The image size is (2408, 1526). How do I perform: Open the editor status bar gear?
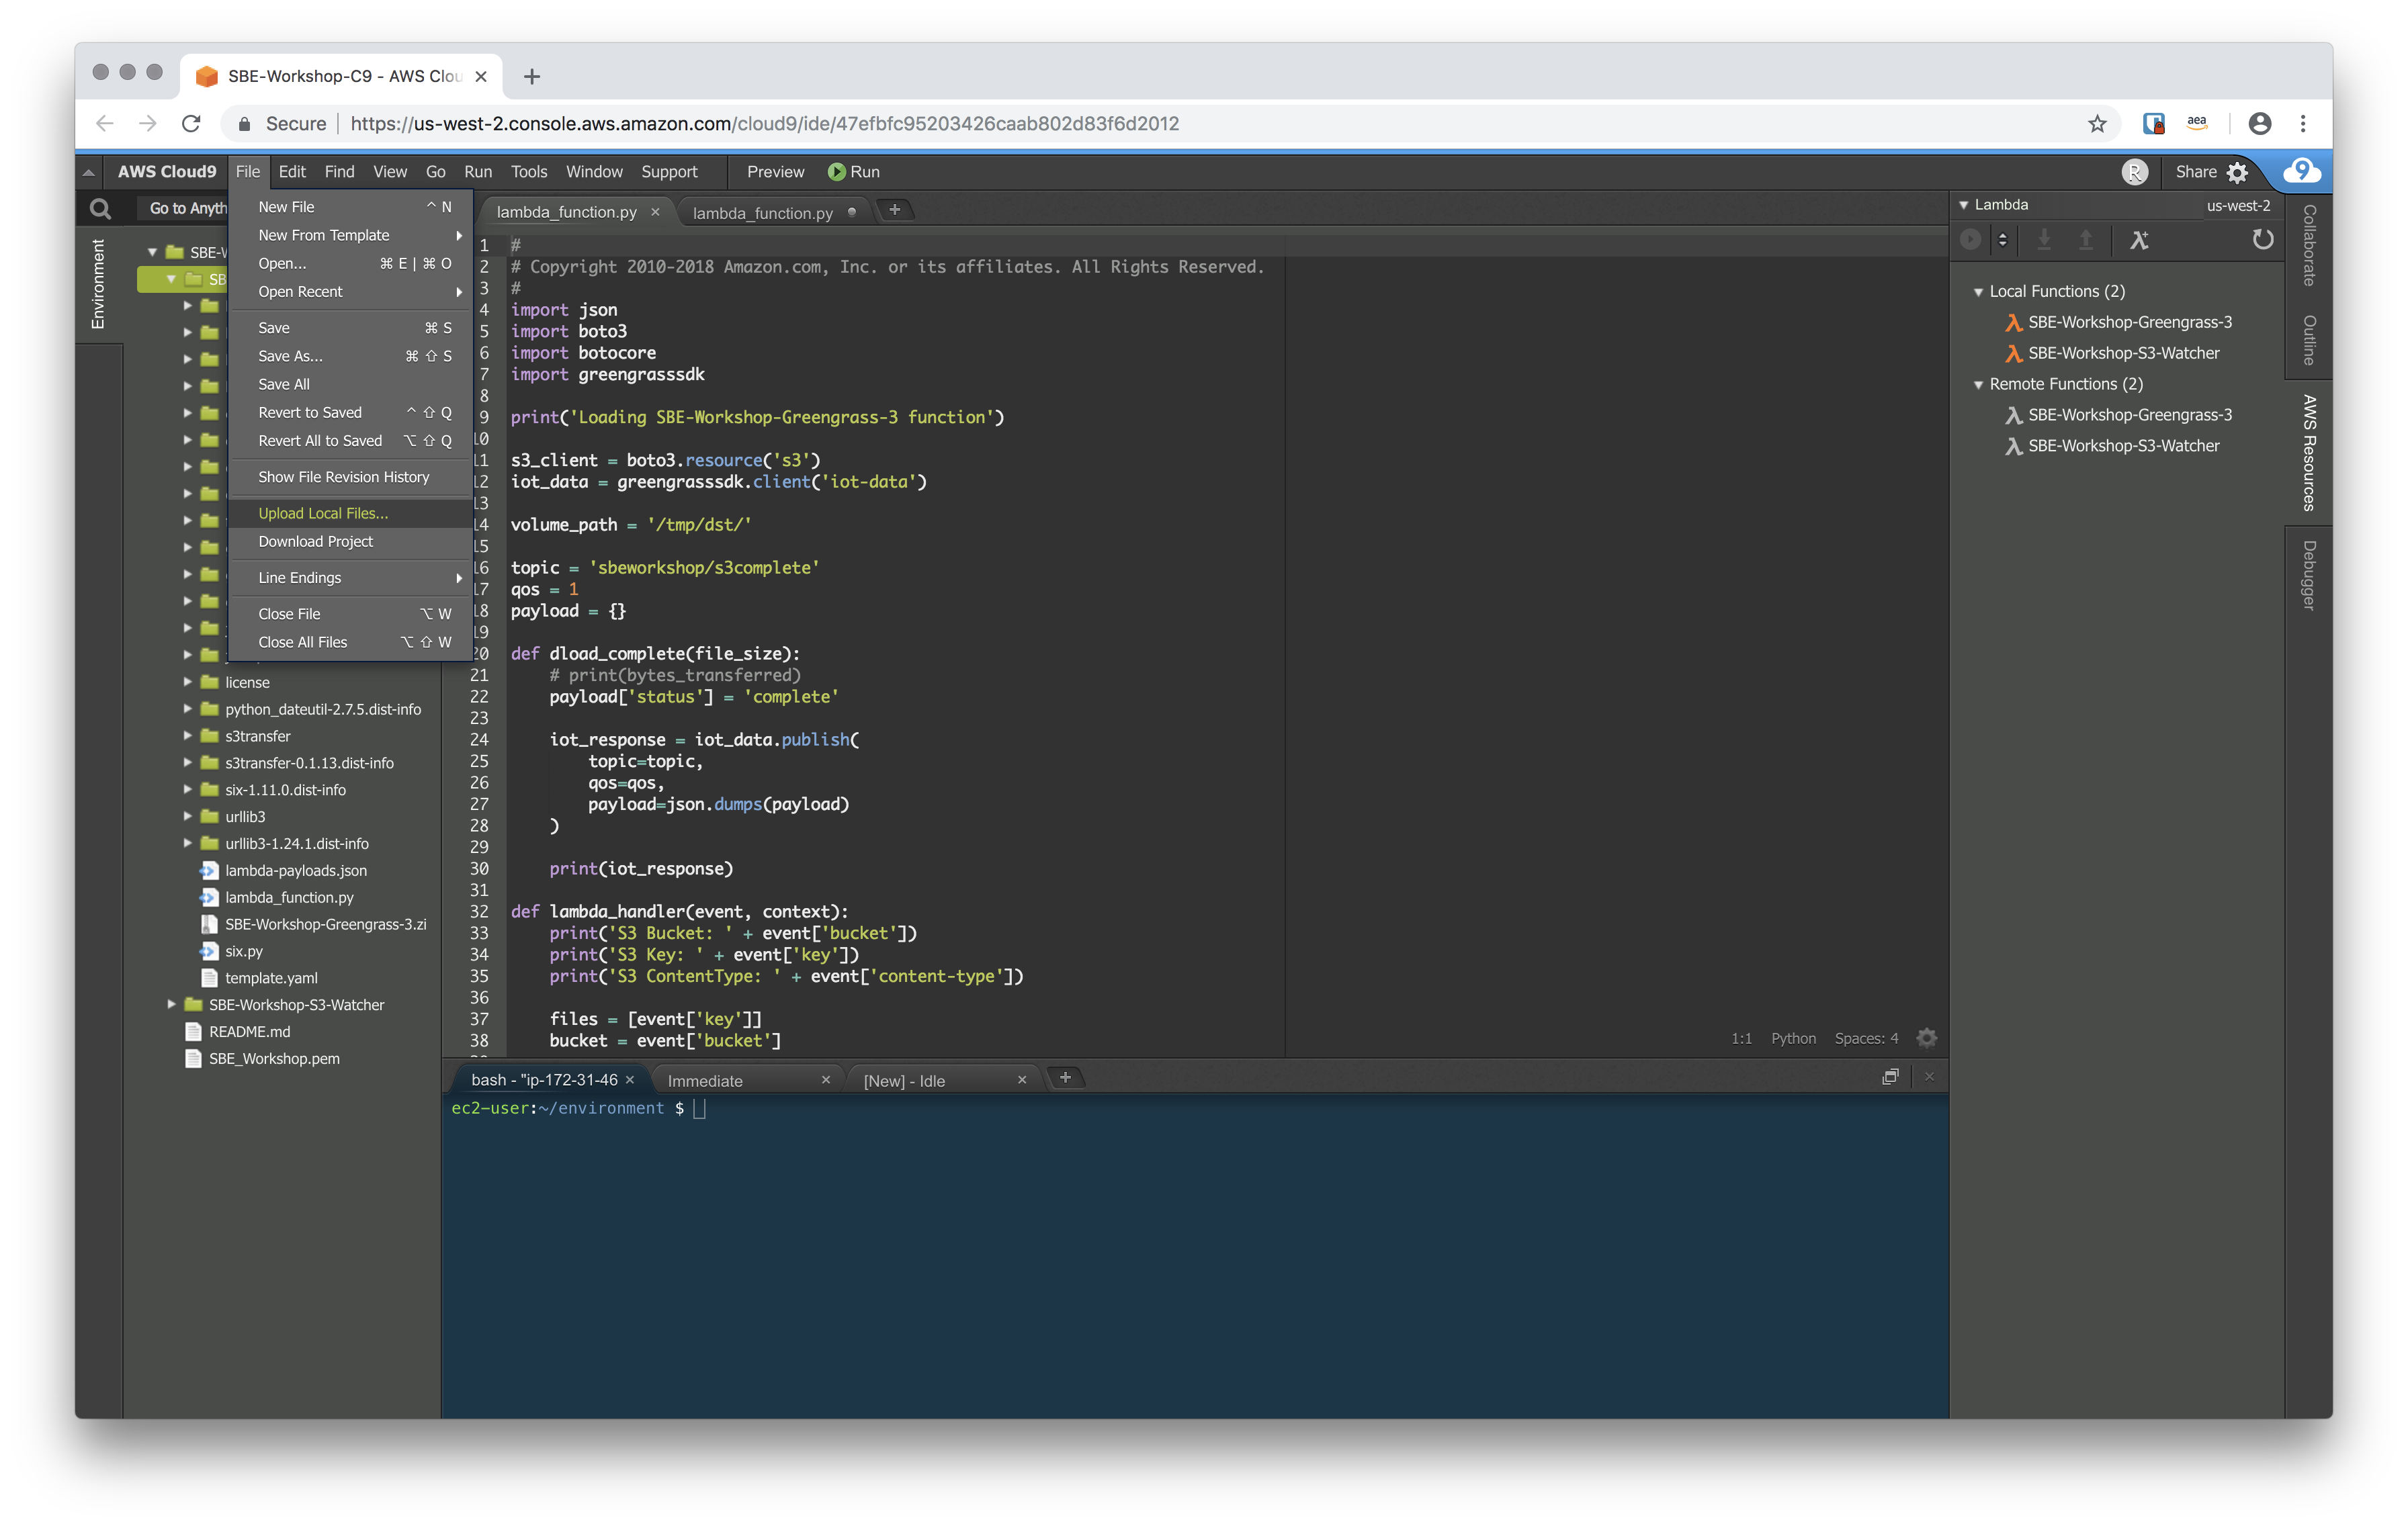[1926, 1038]
